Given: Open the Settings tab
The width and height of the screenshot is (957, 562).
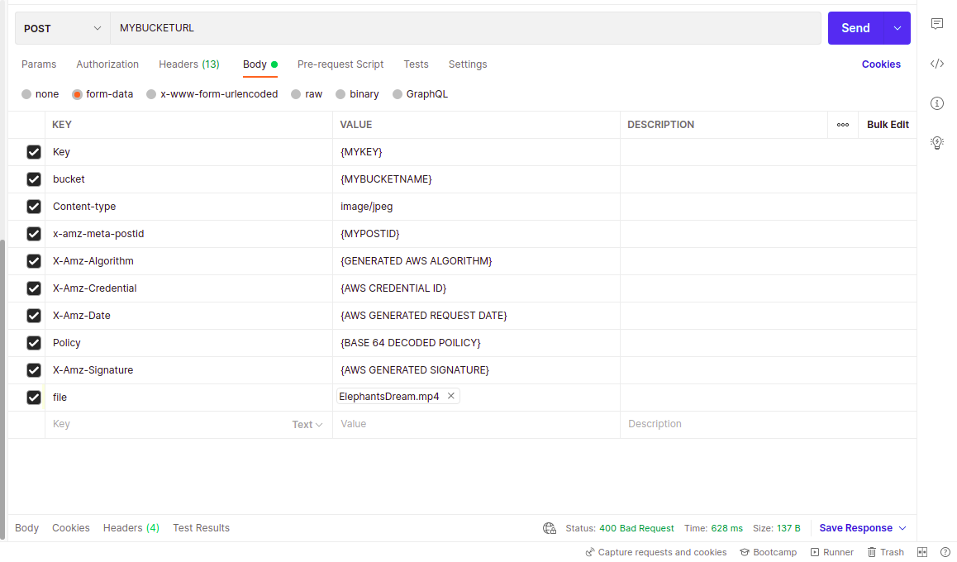Looking at the screenshot, I should [x=468, y=64].
